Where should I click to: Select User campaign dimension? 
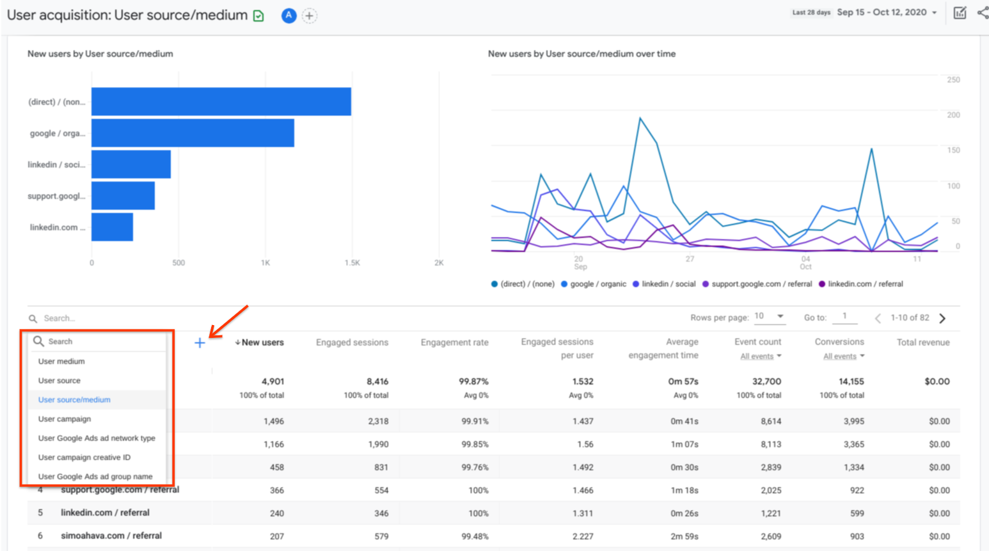65,419
